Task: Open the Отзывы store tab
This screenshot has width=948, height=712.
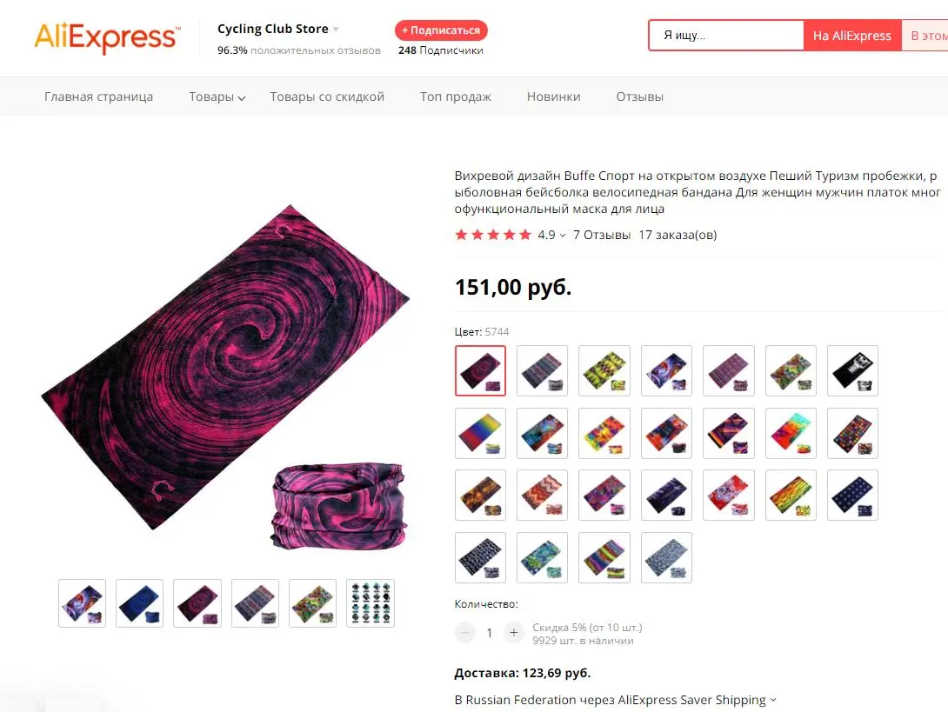Action: point(639,96)
